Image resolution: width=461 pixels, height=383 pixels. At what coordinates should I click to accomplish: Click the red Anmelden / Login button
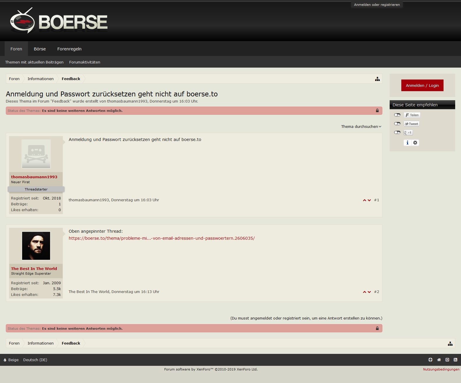pos(422,85)
